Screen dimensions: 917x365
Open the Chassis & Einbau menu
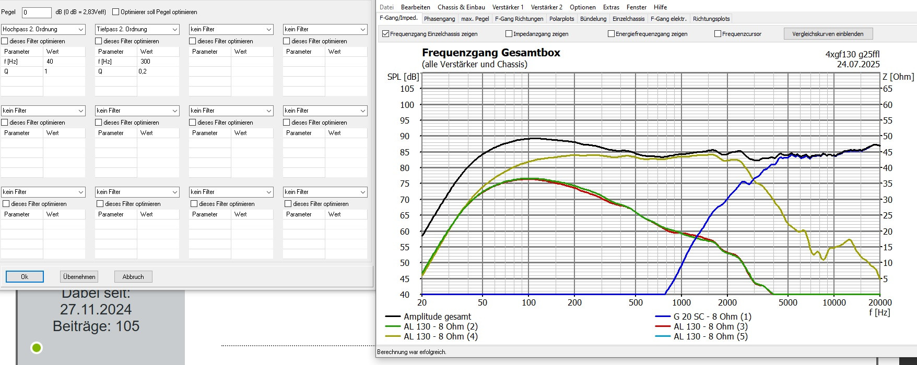click(x=461, y=7)
